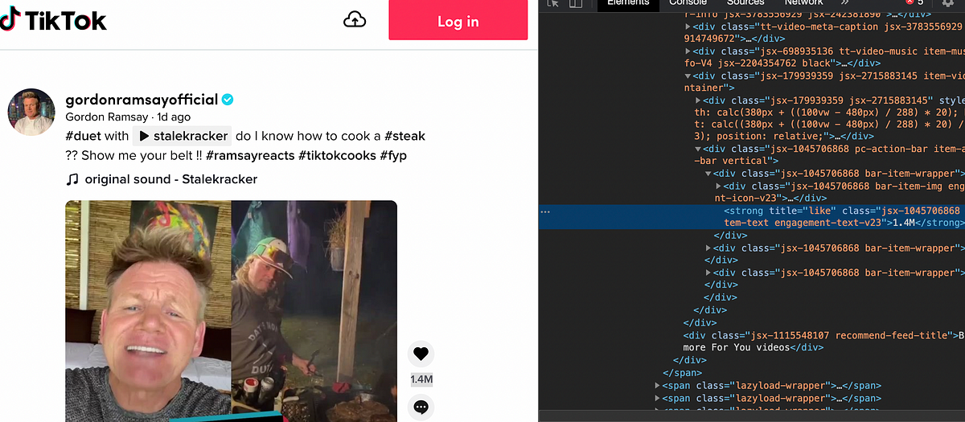Image resolution: width=965 pixels, height=422 pixels.
Task: Open the #duet hashtag
Action: coord(83,136)
